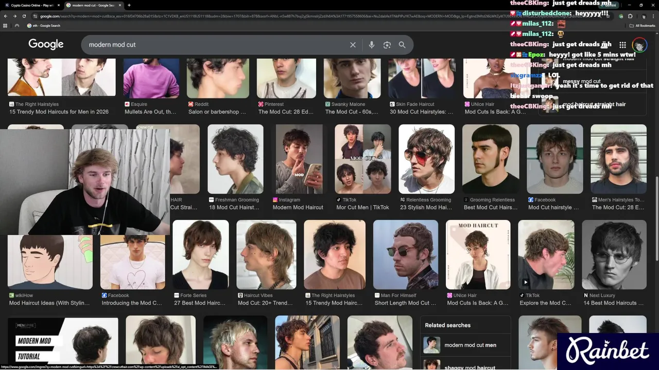Click the Mod Haircut Ideas (With Stylin caption

click(49, 303)
